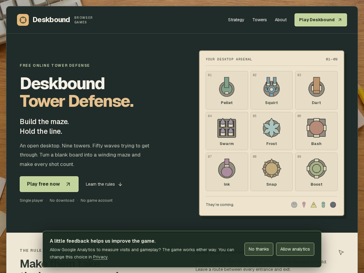Screen dimensions: 364x273
Task: Click the Squirt tower label
Action: 271,103
